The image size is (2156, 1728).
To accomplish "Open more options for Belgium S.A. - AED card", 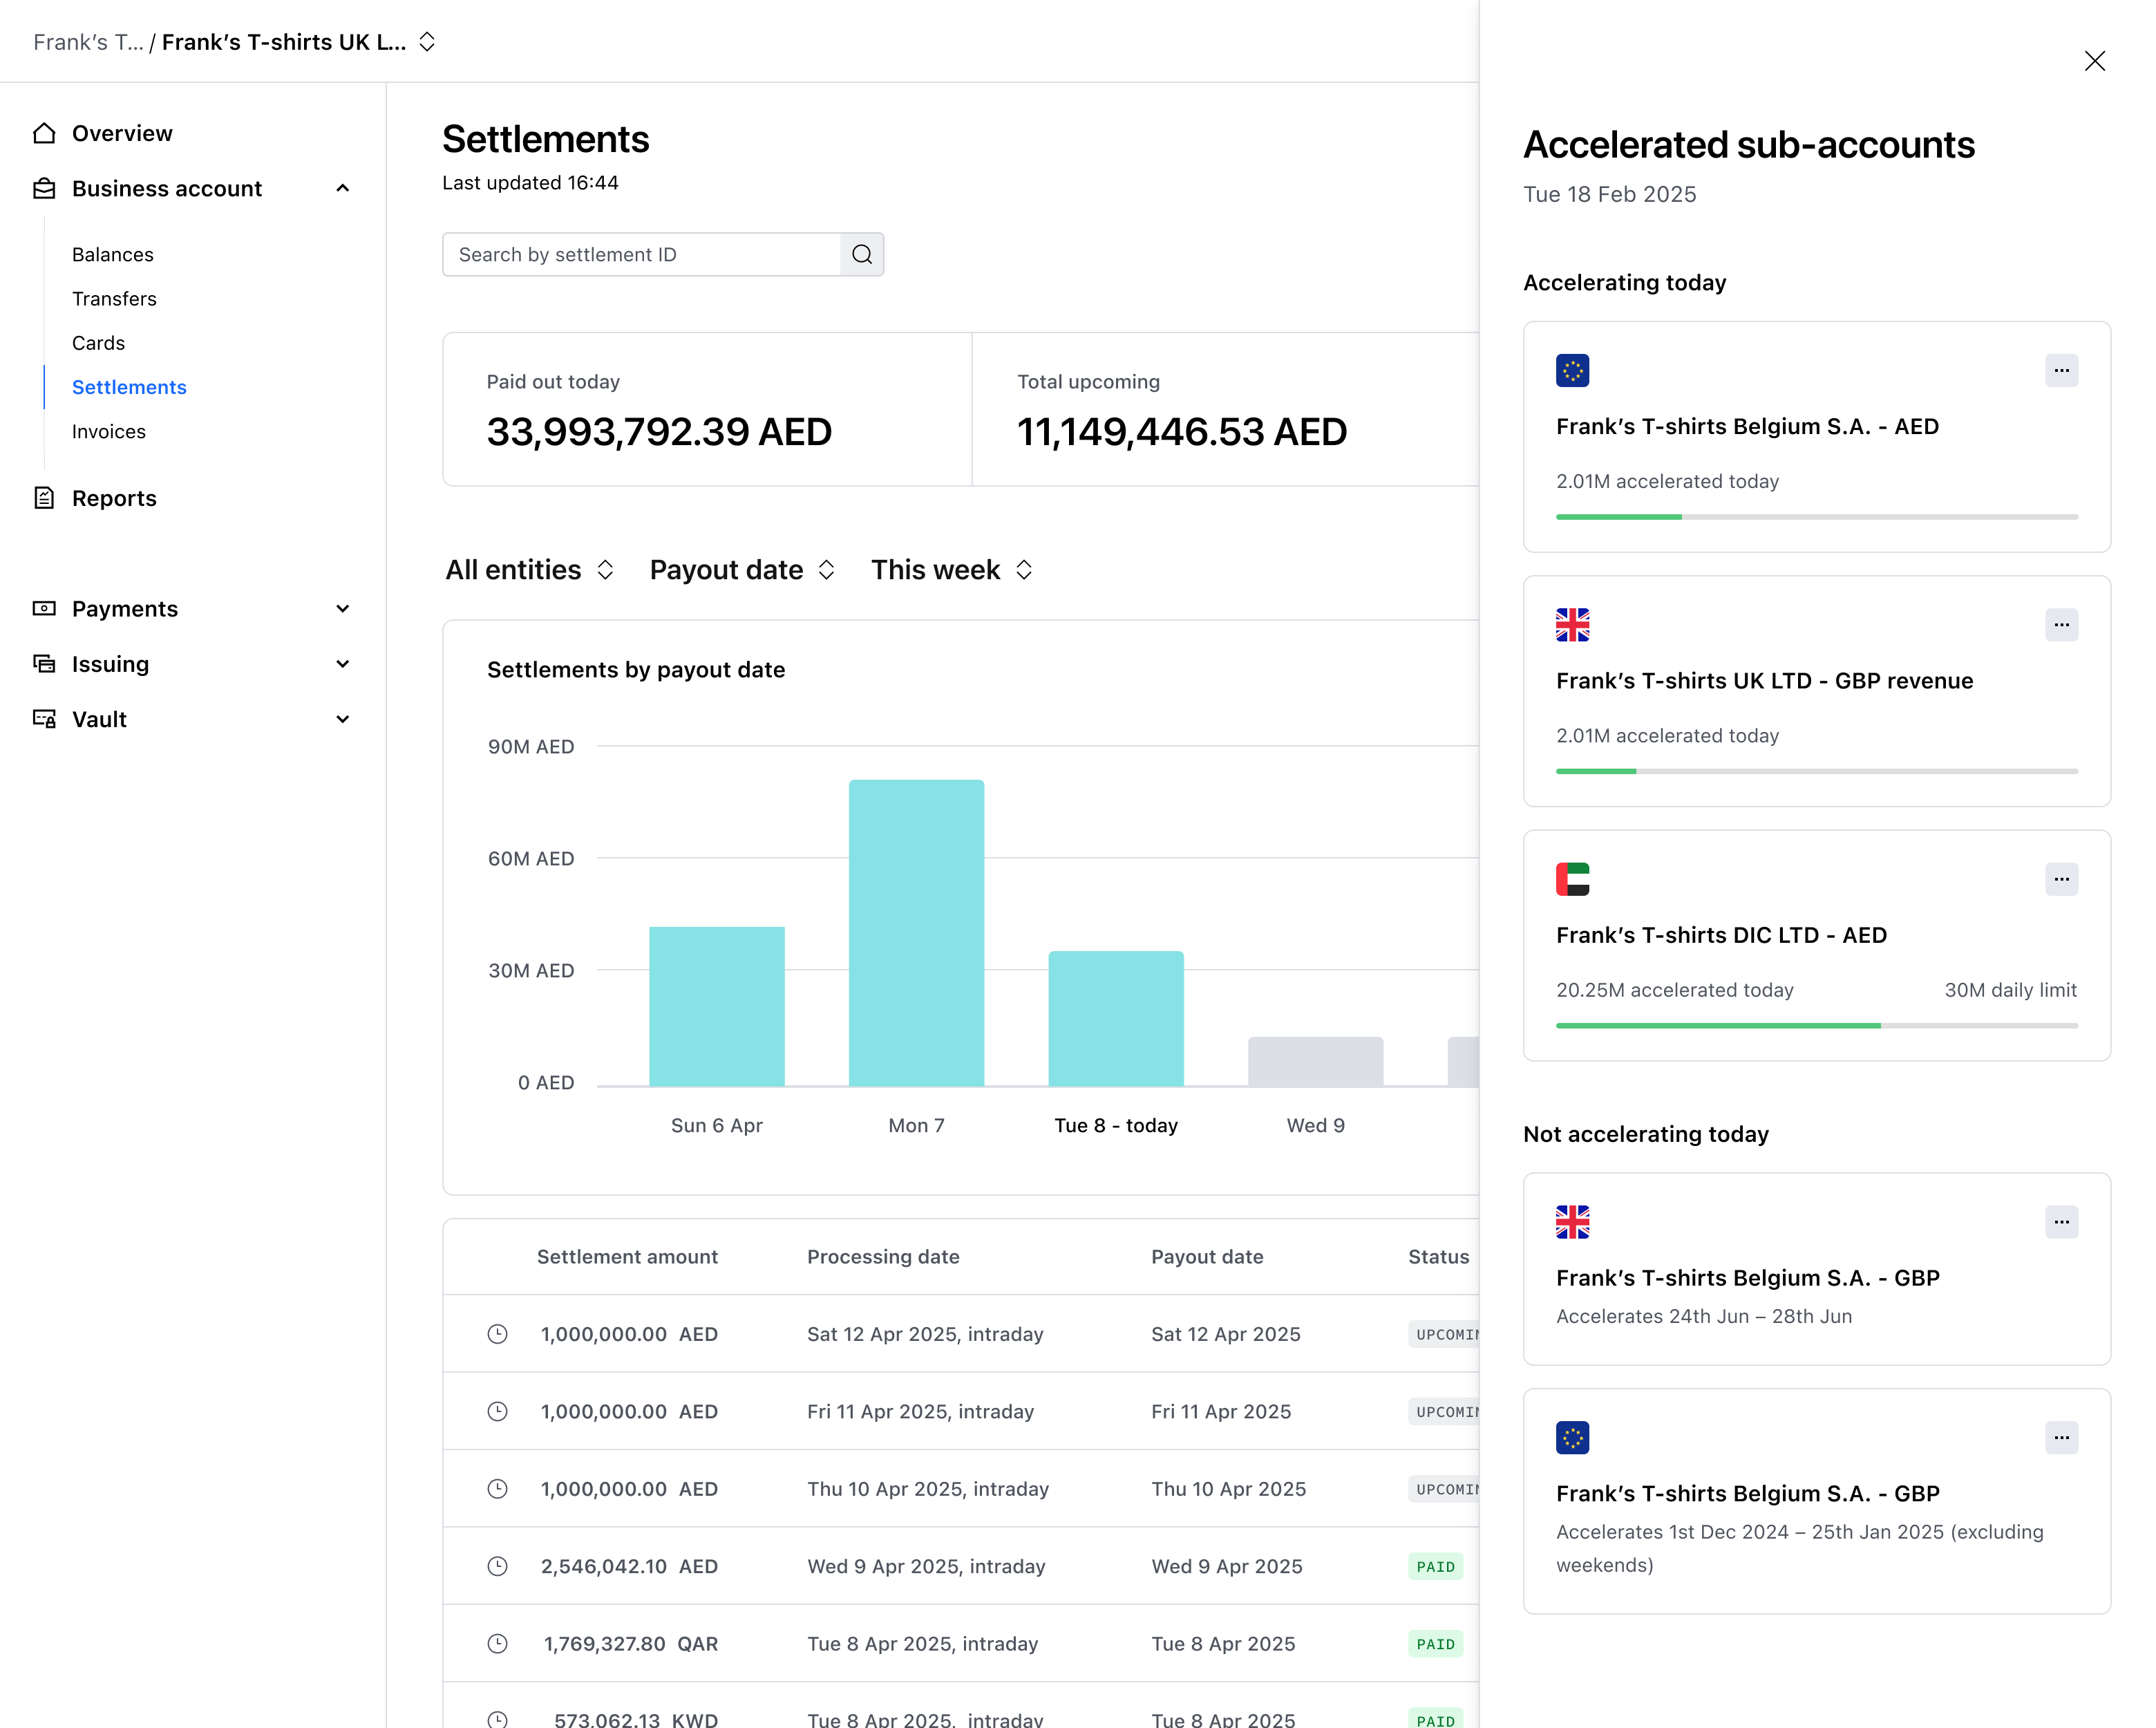I will [2061, 371].
